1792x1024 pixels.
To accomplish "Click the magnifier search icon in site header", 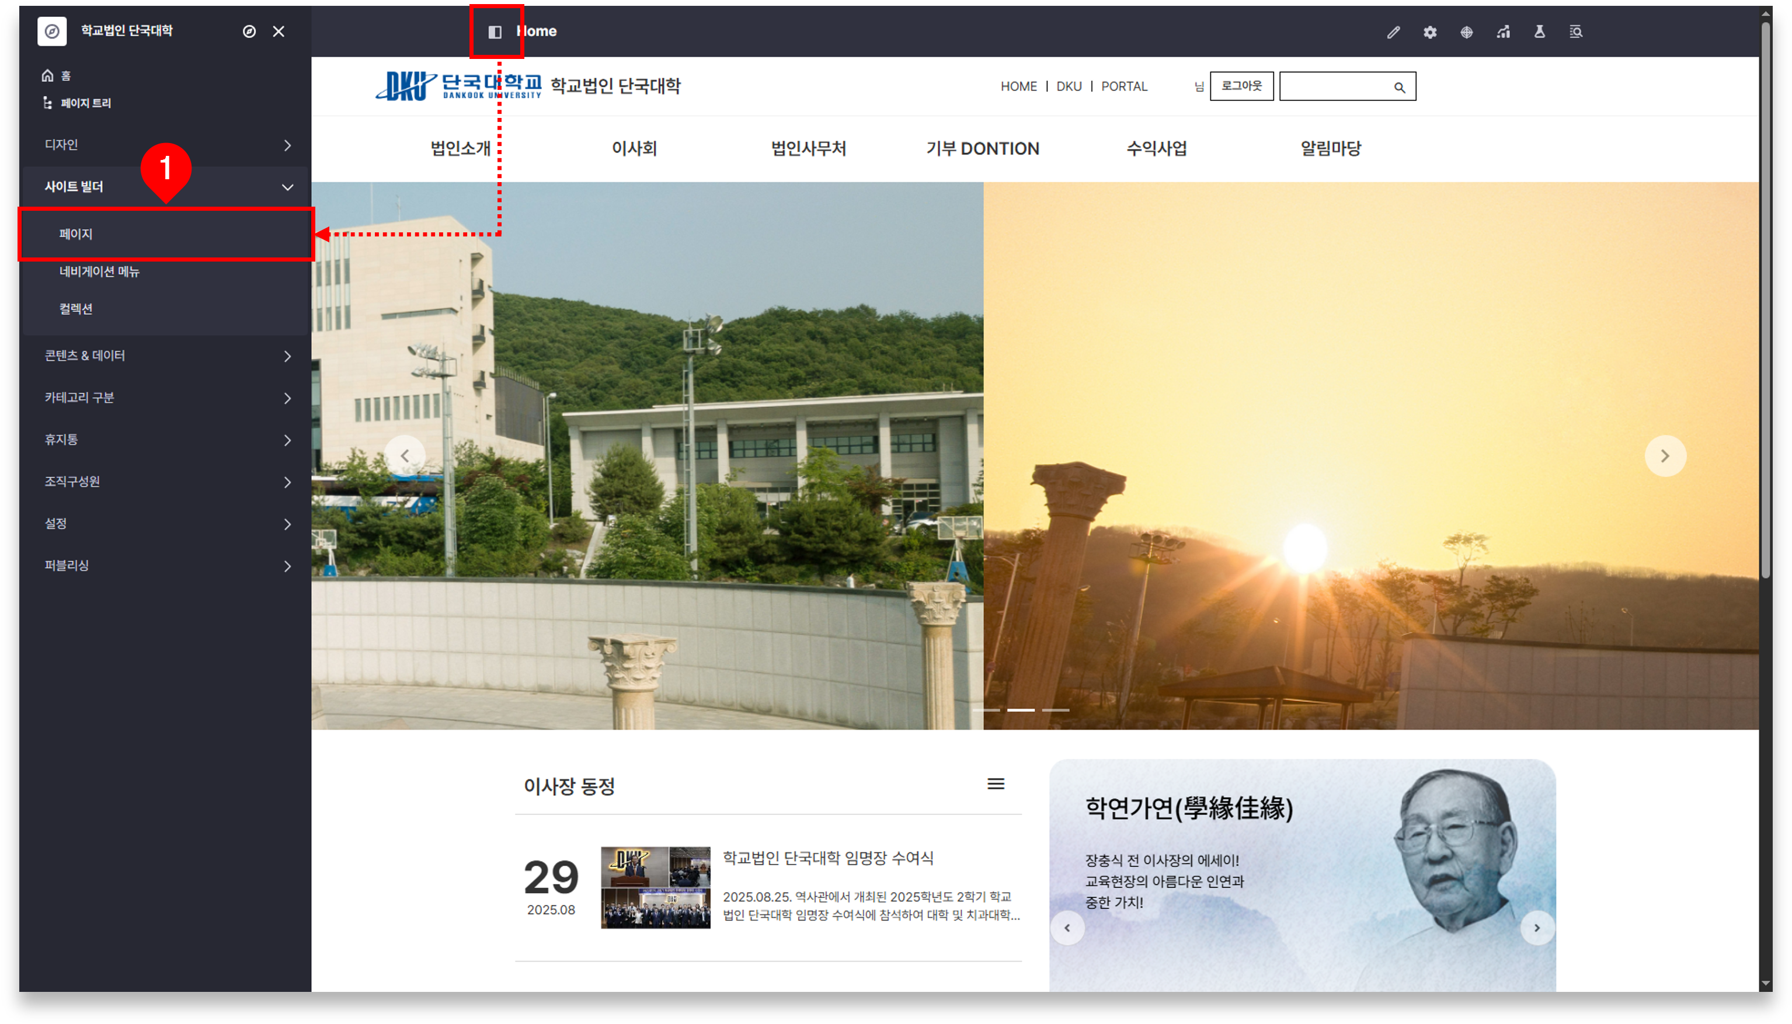I will (x=1400, y=87).
